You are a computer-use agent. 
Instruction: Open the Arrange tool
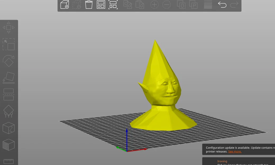[101, 4]
